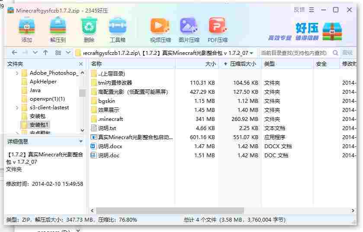Open PDF压缩 compression tool

(x=217, y=26)
